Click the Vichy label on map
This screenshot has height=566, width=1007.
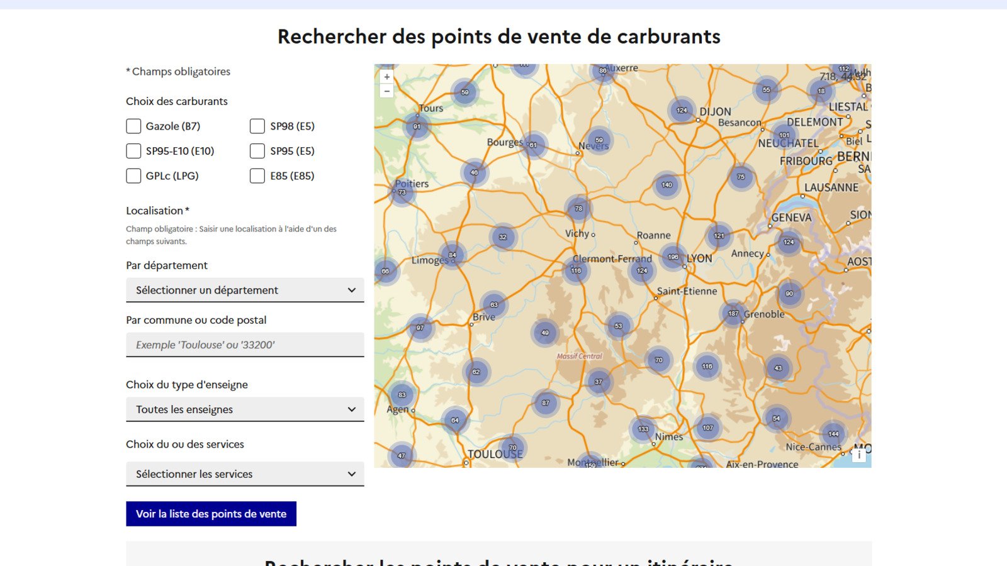(x=577, y=233)
